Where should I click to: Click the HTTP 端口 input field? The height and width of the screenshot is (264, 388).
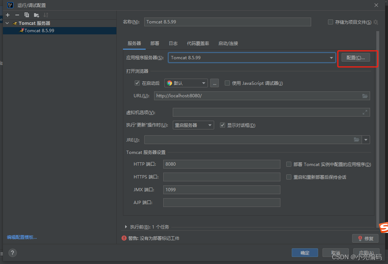coord(221,164)
